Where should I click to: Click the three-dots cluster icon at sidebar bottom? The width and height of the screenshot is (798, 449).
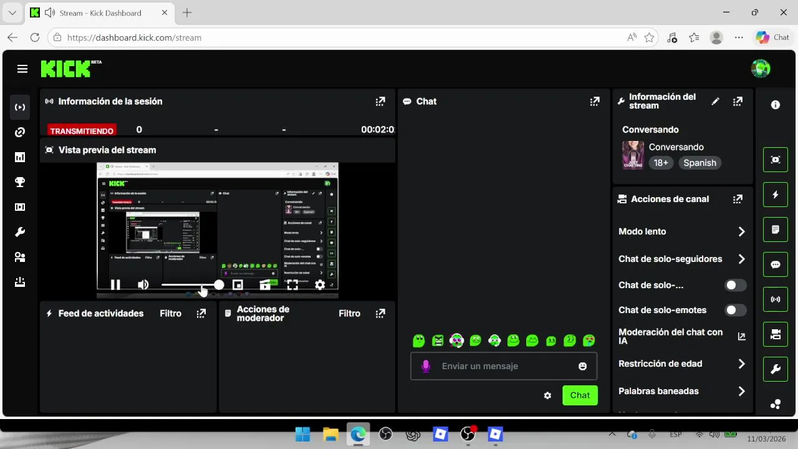(x=776, y=404)
